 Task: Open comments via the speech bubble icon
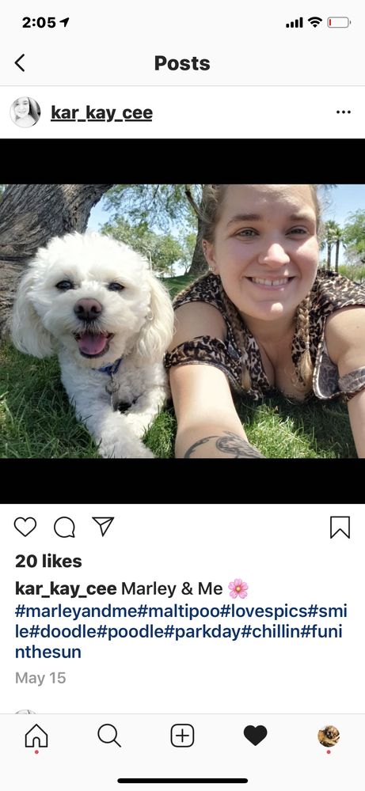[x=65, y=527]
